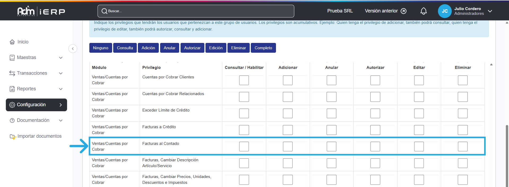The width and height of the screenshot is (509, 187).
Task: Expand the Transacciones submenu arrow
Action: click(x=61, y=73)
